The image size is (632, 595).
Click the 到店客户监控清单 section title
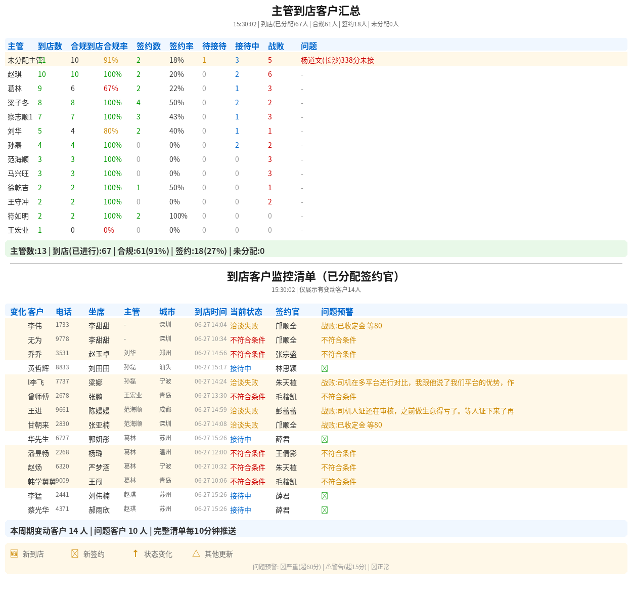click(x=316, y=276)
